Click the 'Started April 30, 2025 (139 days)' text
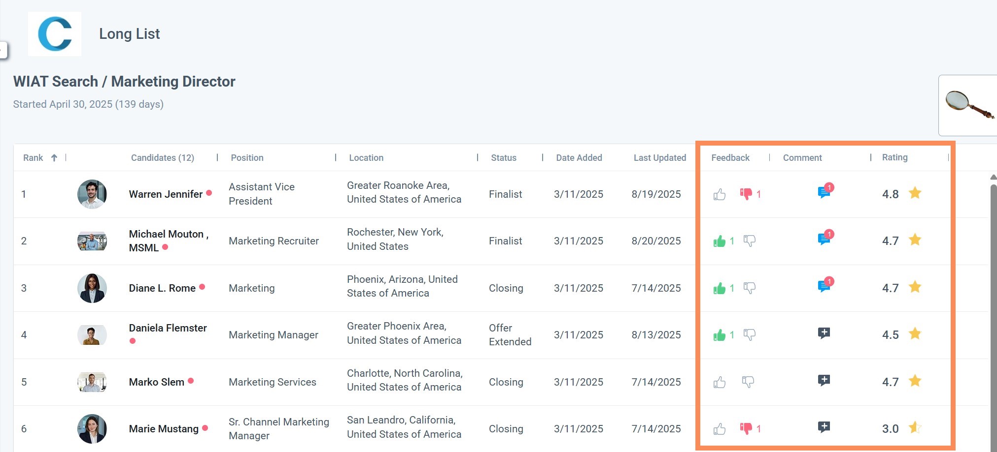Screen dimensions: 997x452 (88, 104)
